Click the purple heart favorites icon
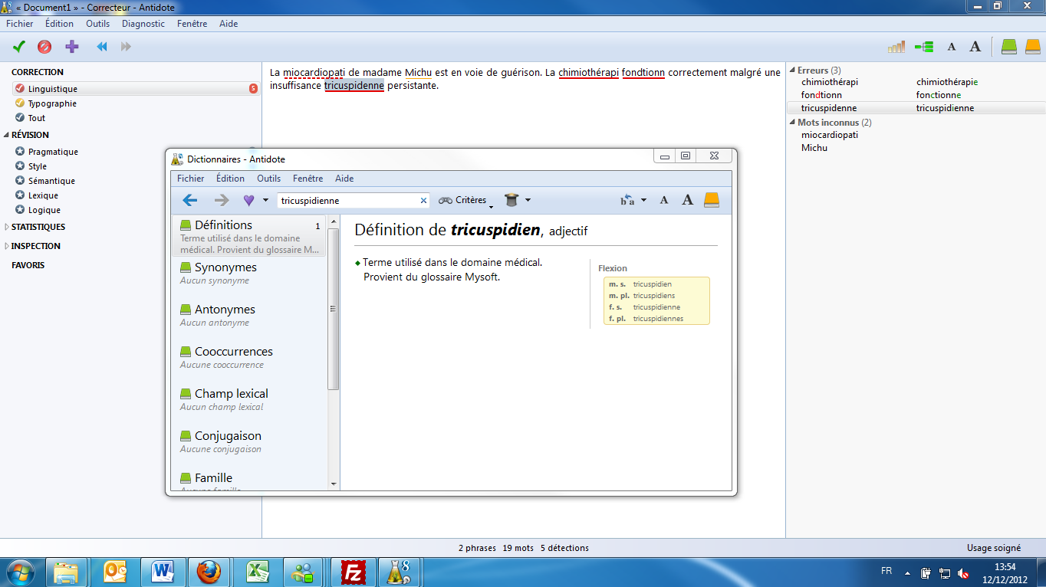This screenshot has width=1046, height=587. click(x=248, y=200)
